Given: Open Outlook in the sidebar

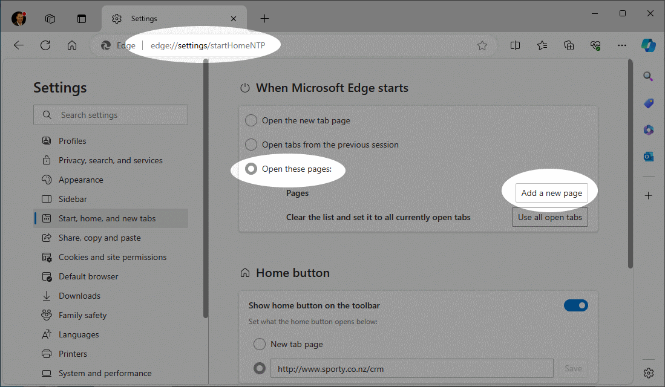Looking at the screenshot, I should (648, 157).
